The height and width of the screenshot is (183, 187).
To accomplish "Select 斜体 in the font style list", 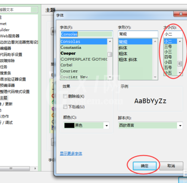I will pyautogui.click(x=135, y=48).
